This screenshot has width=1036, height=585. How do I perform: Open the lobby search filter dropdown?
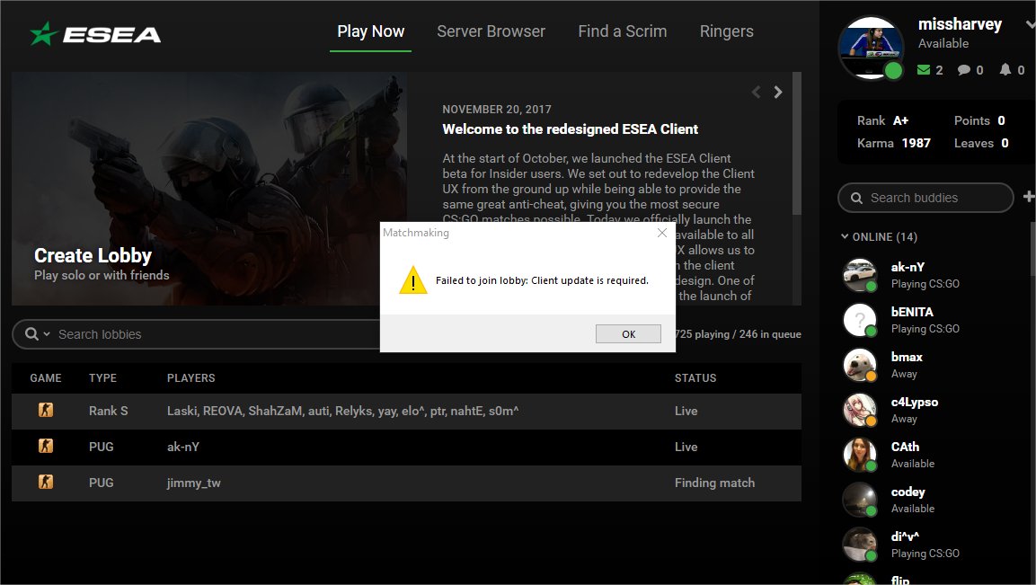[x=46, y=334]
